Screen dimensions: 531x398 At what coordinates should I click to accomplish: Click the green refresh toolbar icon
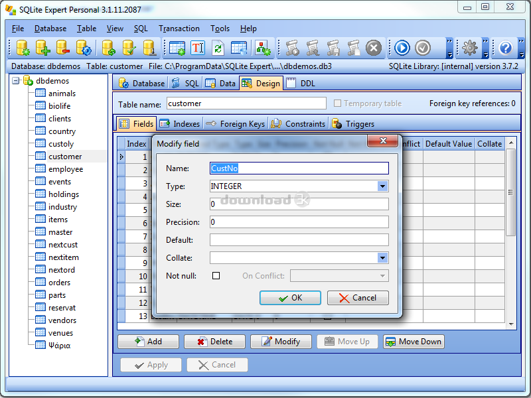coord(218,48)
